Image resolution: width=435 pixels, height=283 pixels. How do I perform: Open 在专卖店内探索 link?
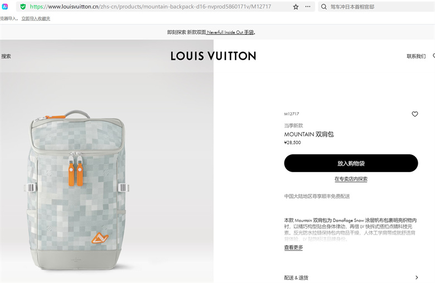coord(351,179)
